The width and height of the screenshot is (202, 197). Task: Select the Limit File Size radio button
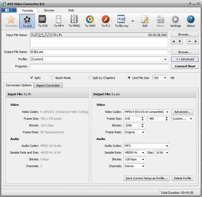[x=129, y=78]
